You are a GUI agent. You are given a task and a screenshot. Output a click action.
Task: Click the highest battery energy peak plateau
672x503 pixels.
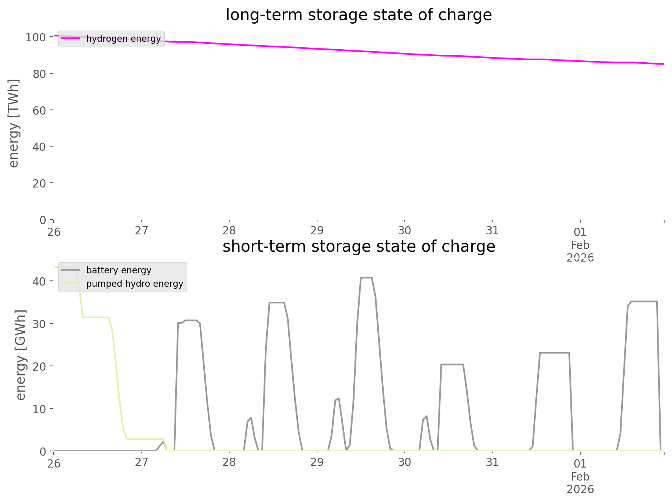pyautogui.click(x=366, y=278)
